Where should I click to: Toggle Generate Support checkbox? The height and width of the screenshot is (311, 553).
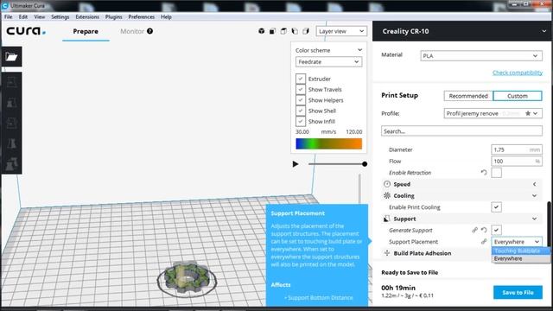[x=496, y=230]
